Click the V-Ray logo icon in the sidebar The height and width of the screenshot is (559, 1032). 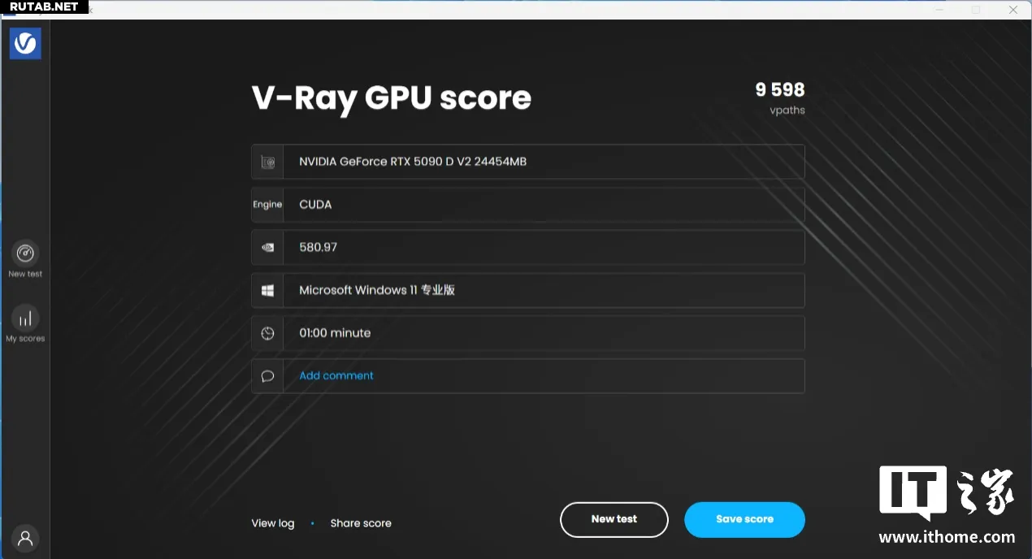(x=25, y=43)
